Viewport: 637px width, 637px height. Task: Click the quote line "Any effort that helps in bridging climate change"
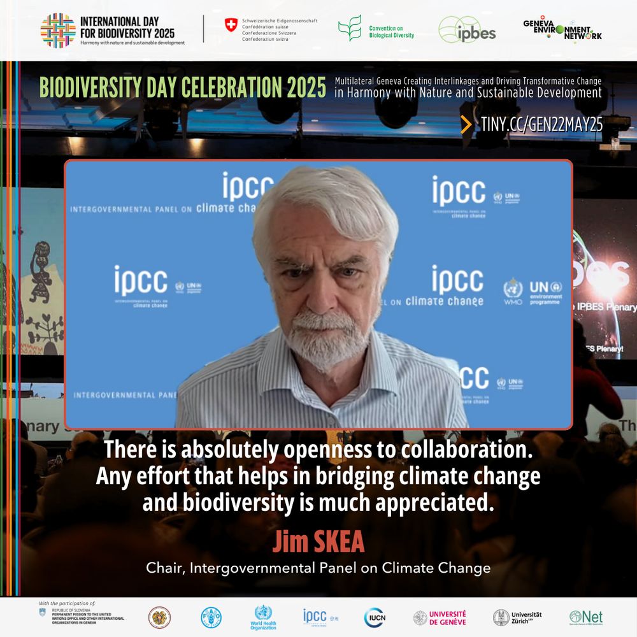coord(318,476)
